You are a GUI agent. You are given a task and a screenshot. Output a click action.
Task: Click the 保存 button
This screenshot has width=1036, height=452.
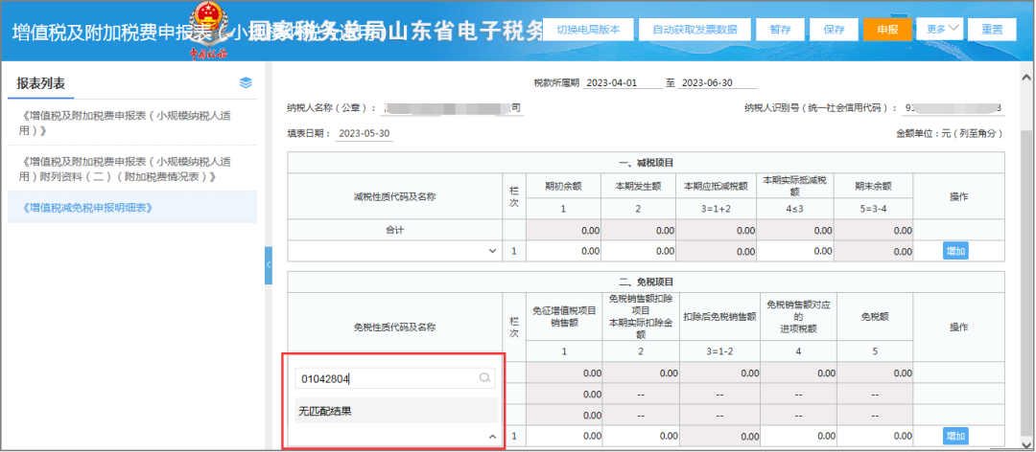[836, 30]
